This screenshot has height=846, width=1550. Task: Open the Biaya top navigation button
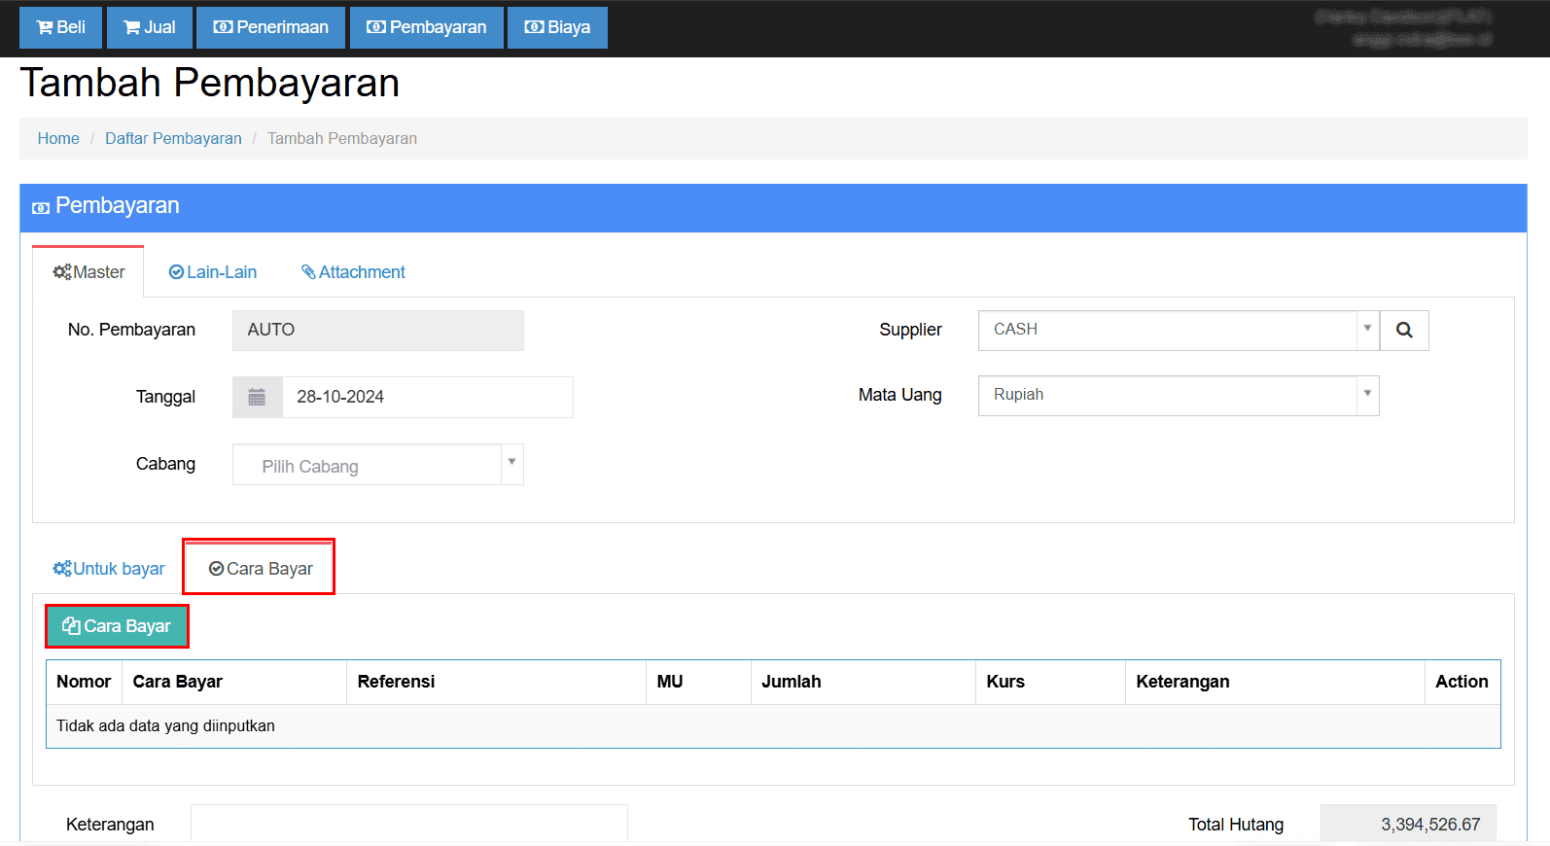tap(557, 27)
